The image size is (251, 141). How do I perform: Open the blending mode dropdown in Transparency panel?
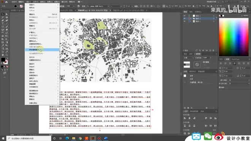(189, 58)
